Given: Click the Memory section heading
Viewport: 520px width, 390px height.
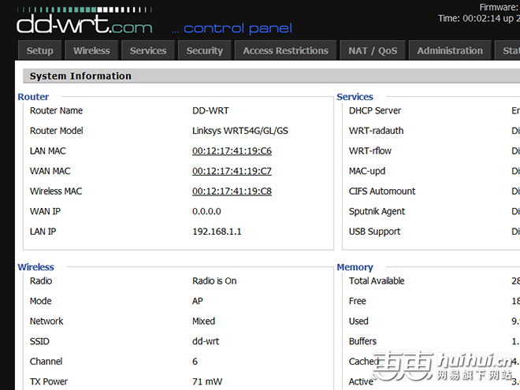Looking at the screenshot, I should (x=355, y=267).
